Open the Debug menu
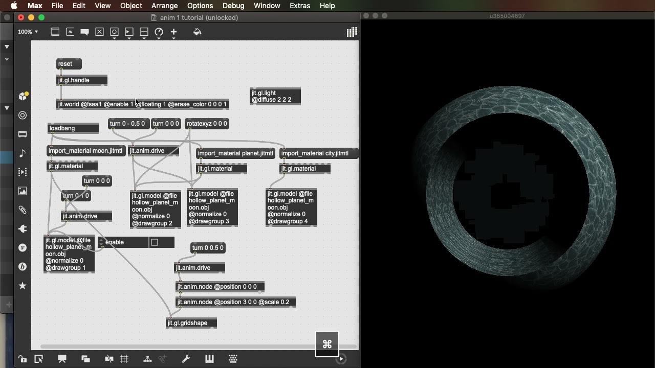Image resolution: width=655 pixels, height=368 pixels. tap(233, 6)
